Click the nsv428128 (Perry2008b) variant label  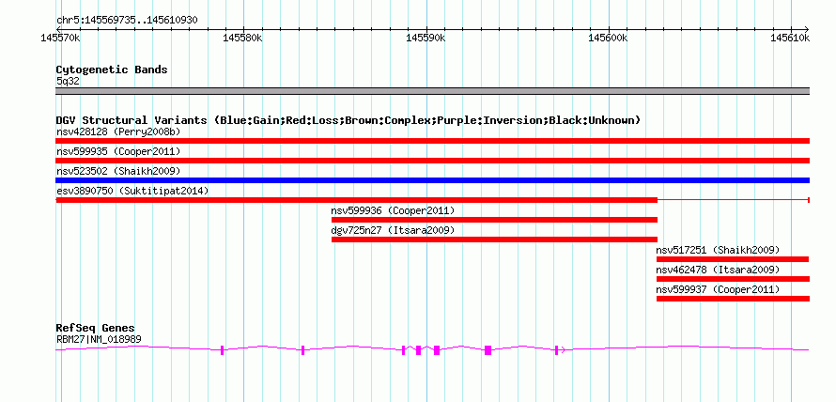118,131
